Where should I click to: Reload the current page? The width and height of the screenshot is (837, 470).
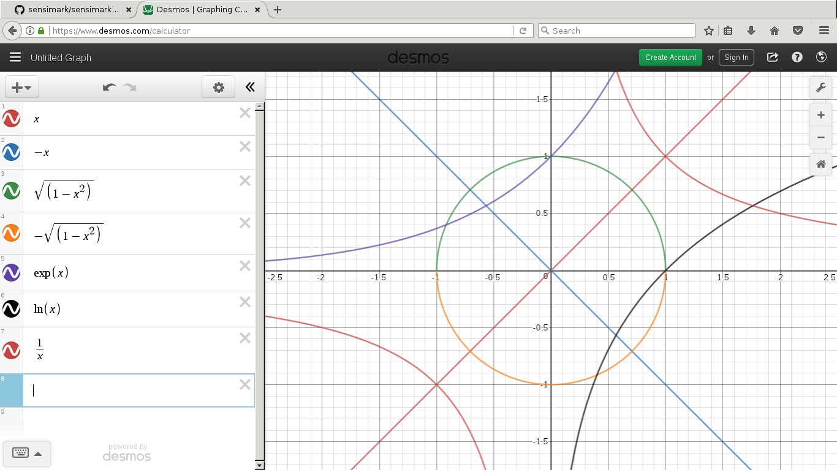(523, 31)
